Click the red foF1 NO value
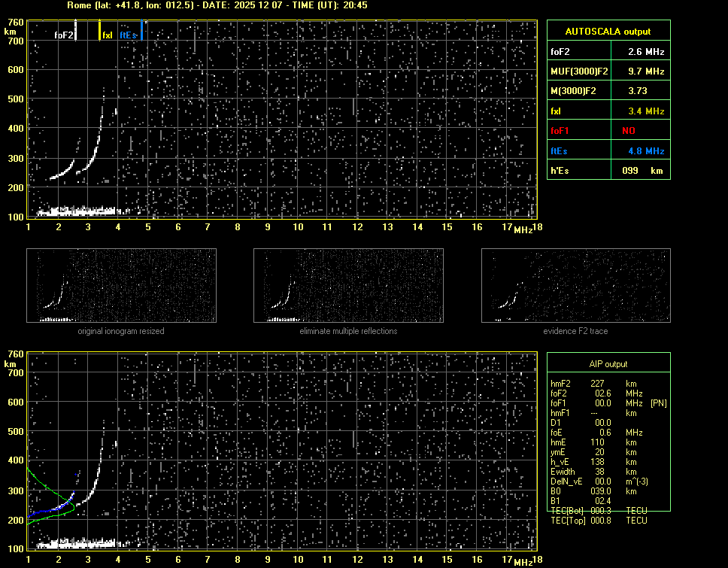The height and width of the screenshot is (568, 728). tap(629, 131)
